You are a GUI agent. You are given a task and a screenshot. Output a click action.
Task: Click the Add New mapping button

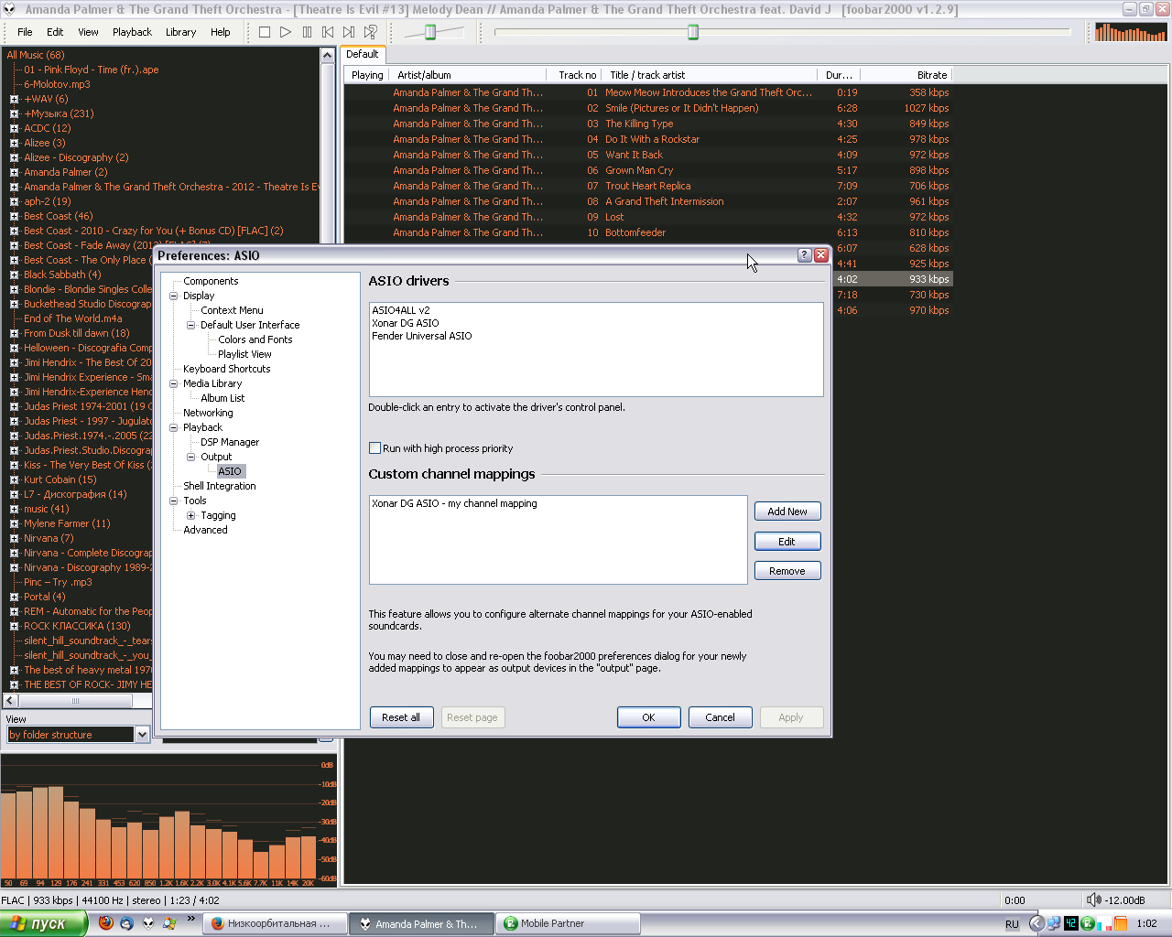tap(787, 512)
